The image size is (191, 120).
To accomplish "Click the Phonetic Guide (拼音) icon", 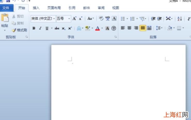I will tap(108, 19).
